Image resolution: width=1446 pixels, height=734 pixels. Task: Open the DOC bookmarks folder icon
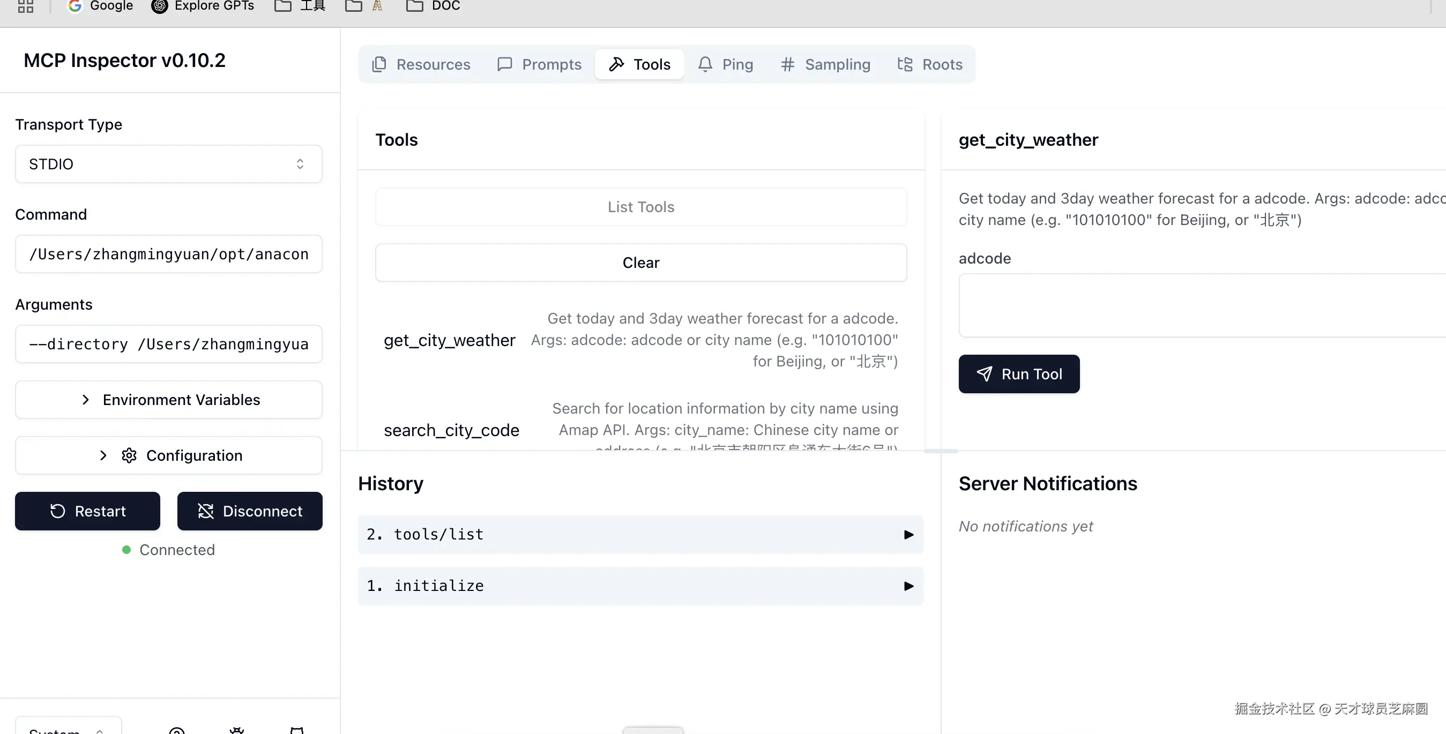pyautogui.click(x=414, y=6)
